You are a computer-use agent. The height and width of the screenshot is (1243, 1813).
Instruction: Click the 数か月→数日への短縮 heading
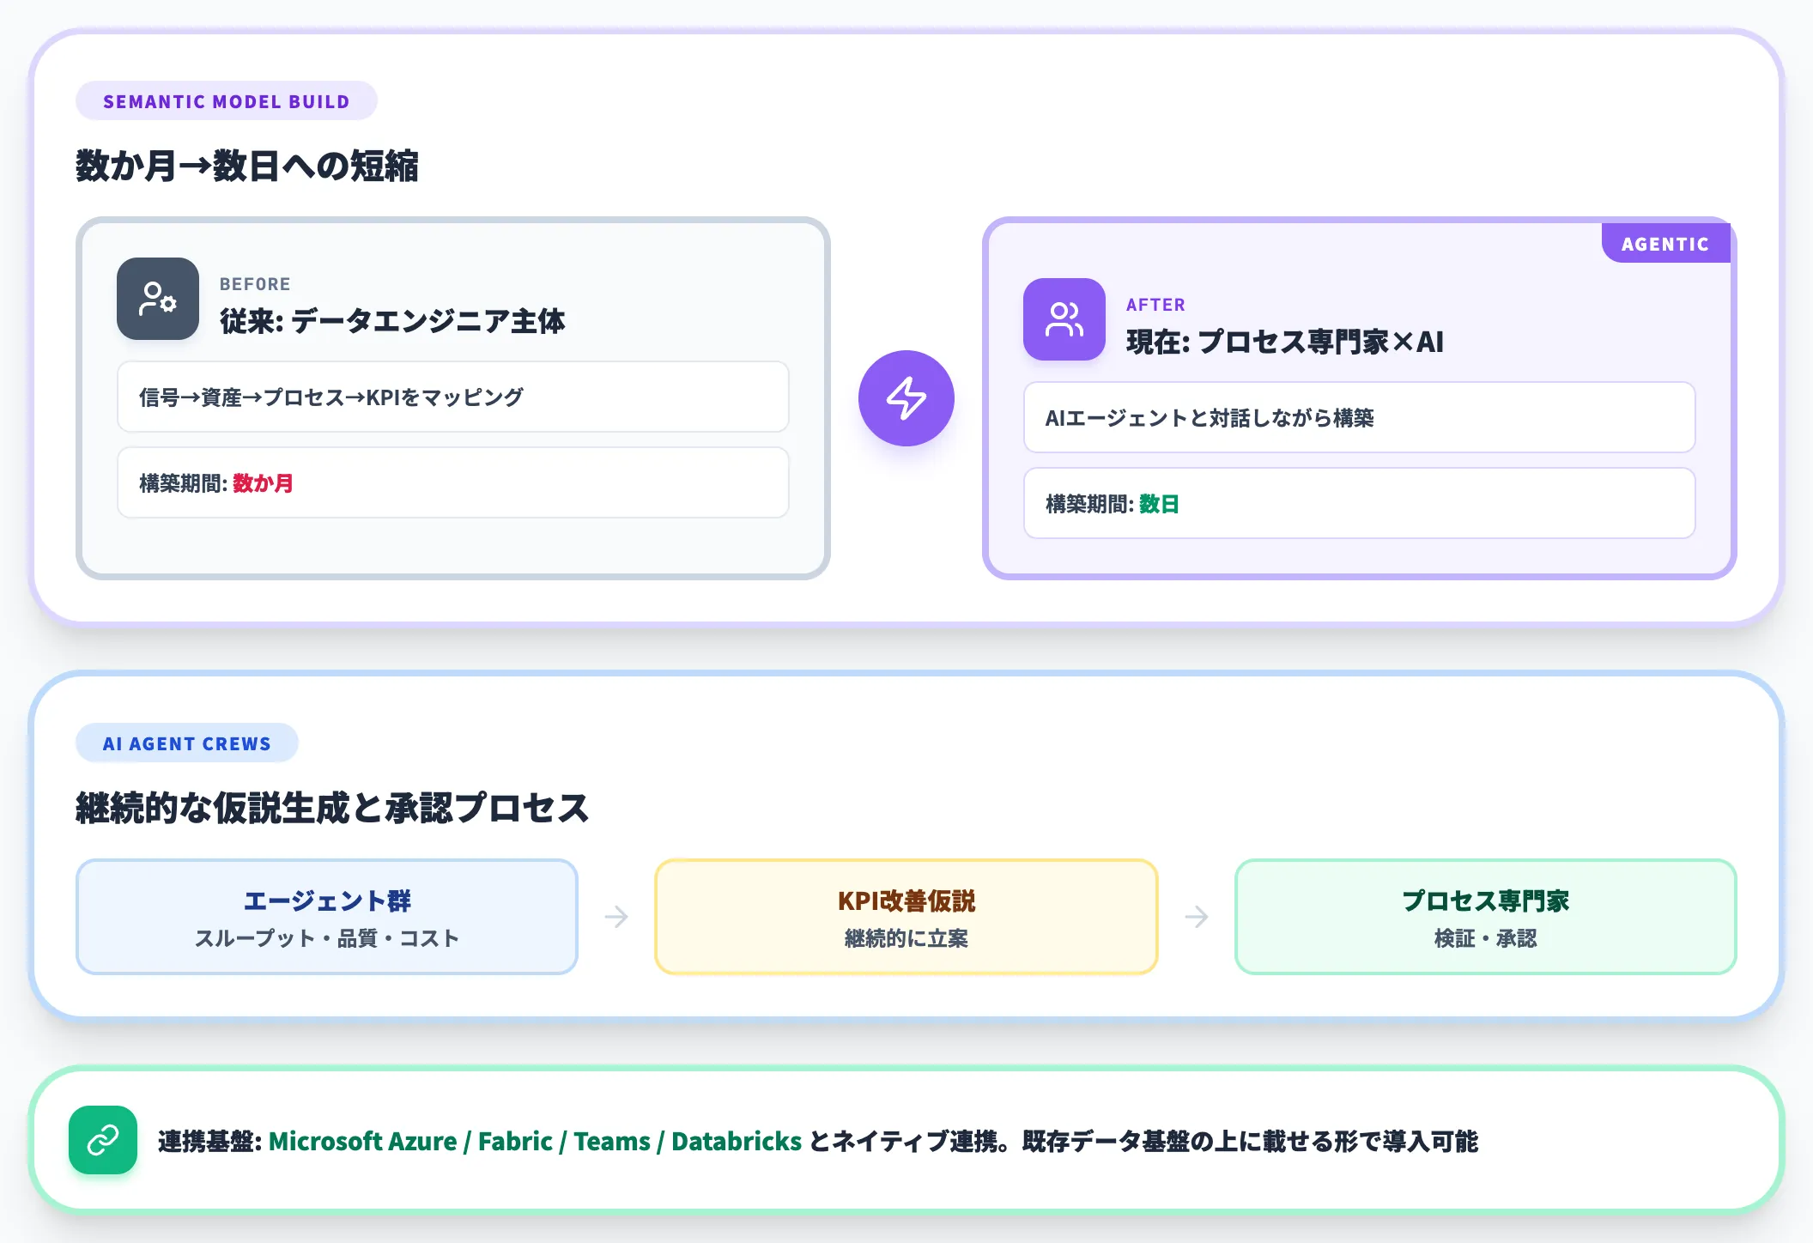(247, 166)
